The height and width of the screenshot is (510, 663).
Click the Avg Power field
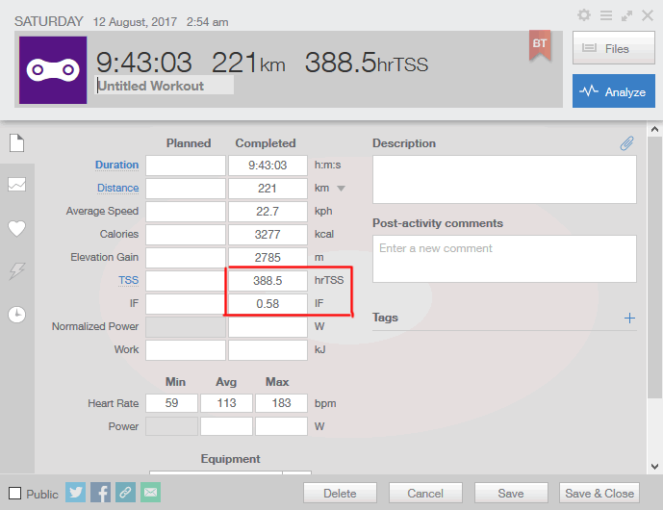tap(227, 426)
